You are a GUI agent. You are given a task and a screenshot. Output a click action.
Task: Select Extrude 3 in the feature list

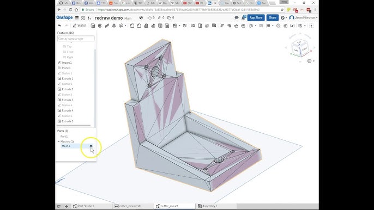pos(68,100)
